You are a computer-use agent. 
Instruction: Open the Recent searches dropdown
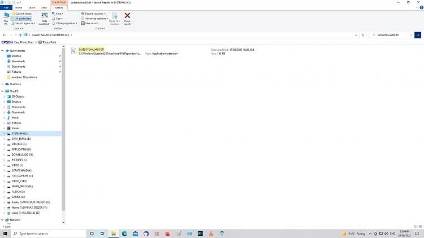pos(94,13)
